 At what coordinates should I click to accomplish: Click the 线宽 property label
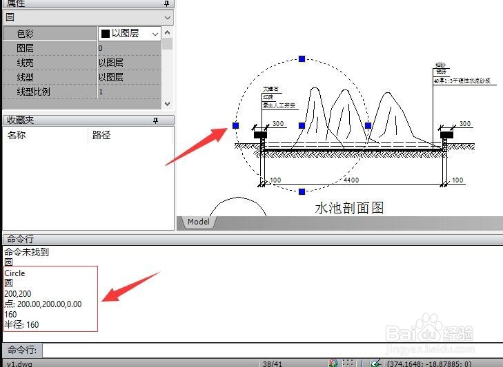[x=26, y=63]
